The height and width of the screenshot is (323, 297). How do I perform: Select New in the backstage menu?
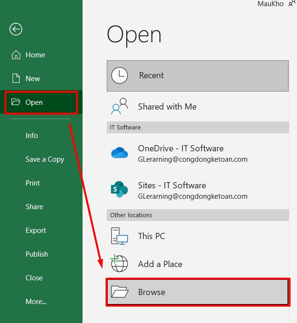[41, 78]
